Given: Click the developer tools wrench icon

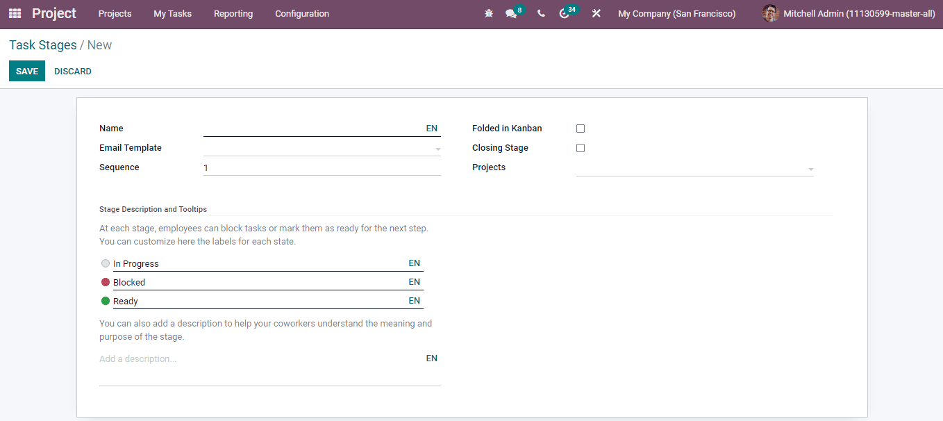Looking at the screenshot, I should (596, 13).
